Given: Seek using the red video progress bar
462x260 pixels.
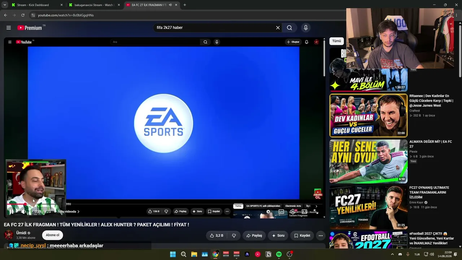Looking at the screenshot, I should [x=162, y=204].
